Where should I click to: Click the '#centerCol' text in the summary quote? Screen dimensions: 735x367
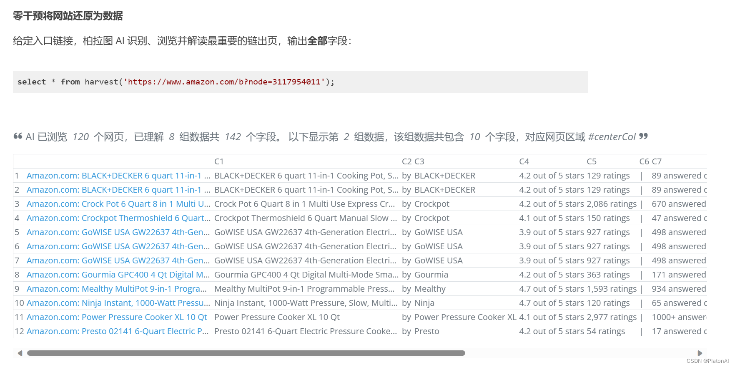pyautogui.click(x=612, y=137)
